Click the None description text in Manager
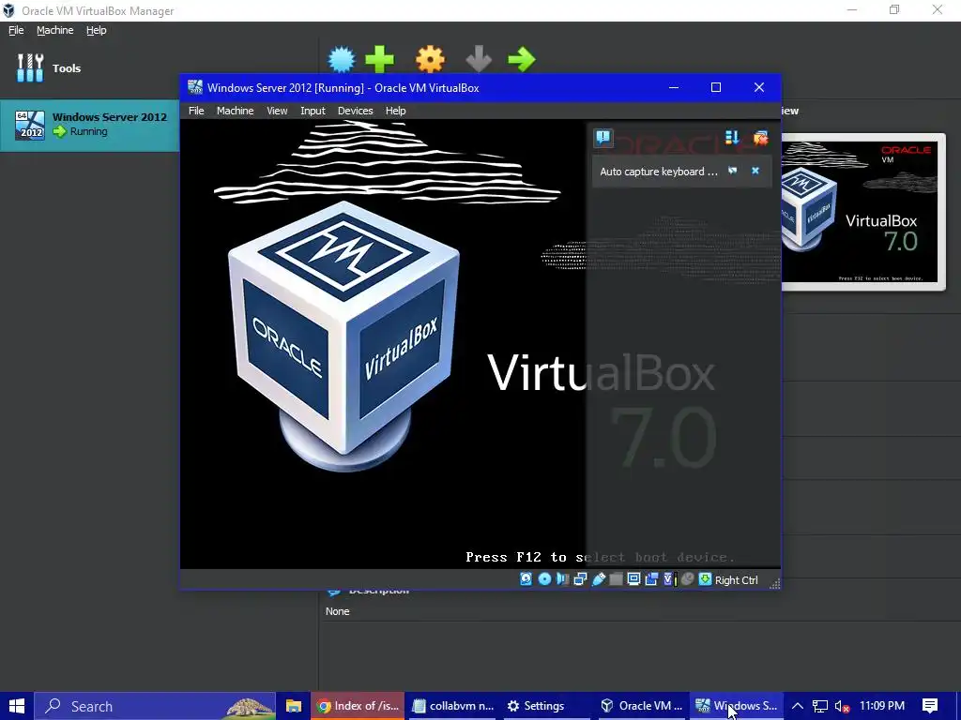This screenshot has height=720, width=961. [337, 611]
